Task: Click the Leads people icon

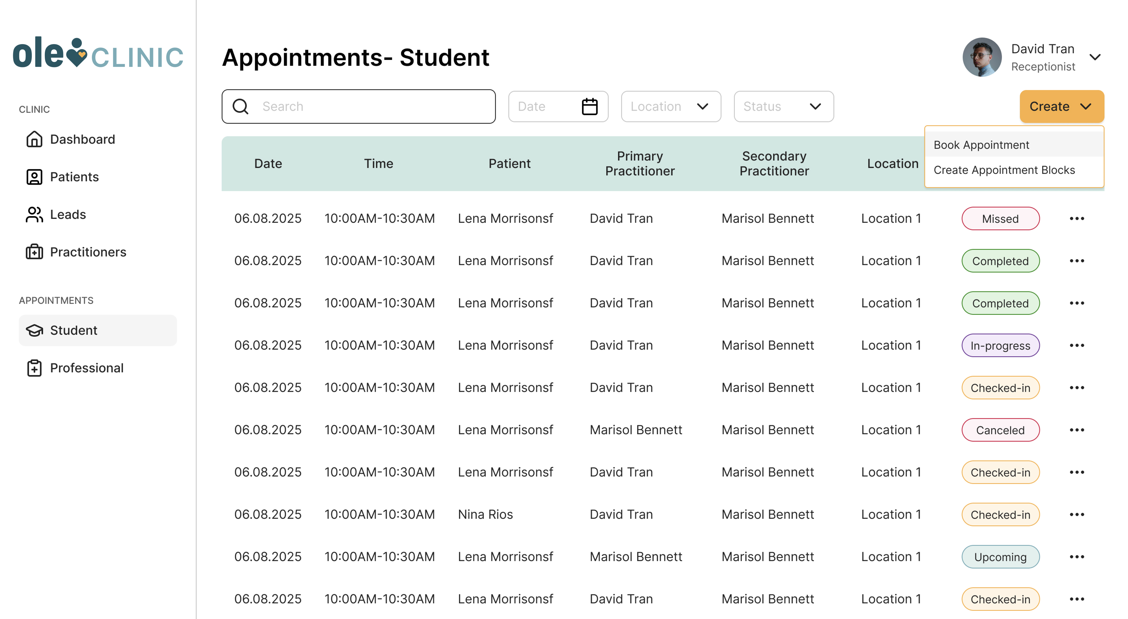Action: (x=34, y=215)
